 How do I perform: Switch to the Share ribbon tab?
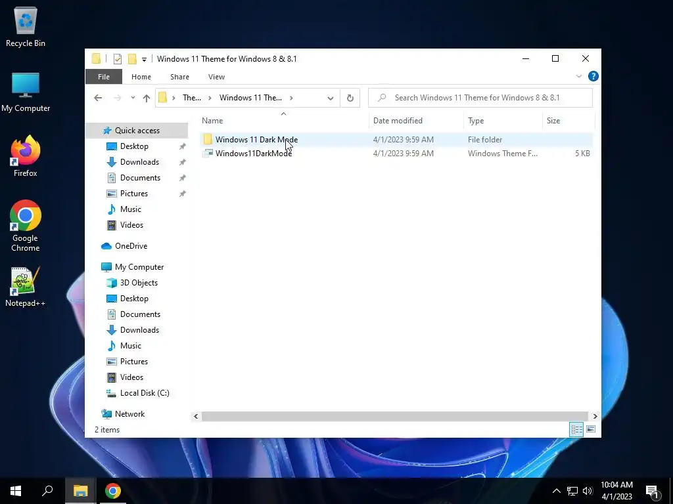point(179,77)
